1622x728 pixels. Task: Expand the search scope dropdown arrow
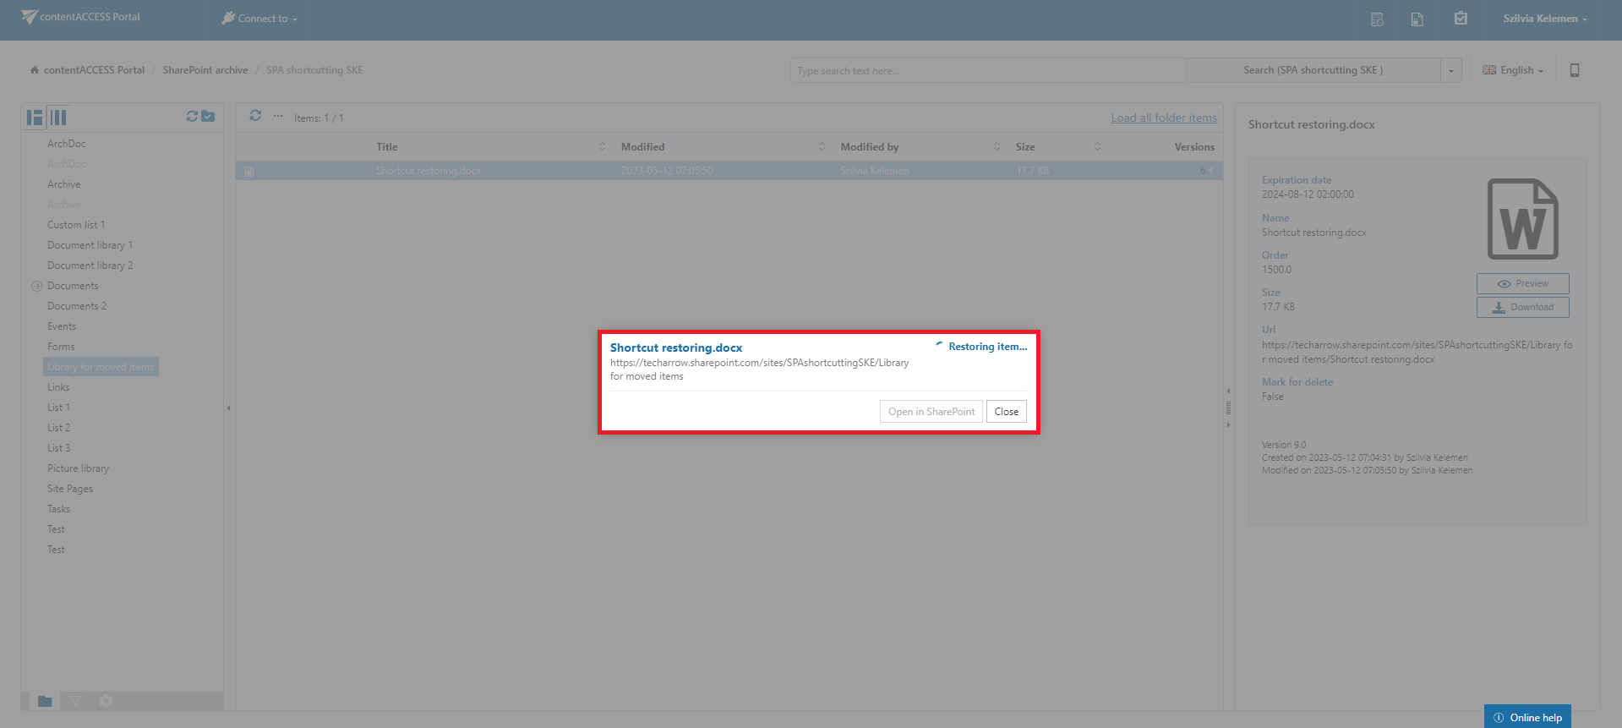coord(1451,70)
